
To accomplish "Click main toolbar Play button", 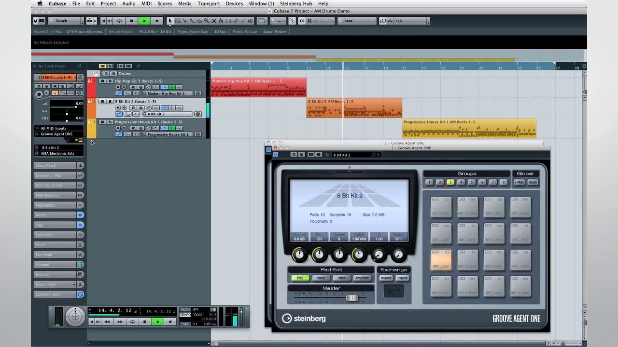I will pyautogui.click(x=144, y=21).
